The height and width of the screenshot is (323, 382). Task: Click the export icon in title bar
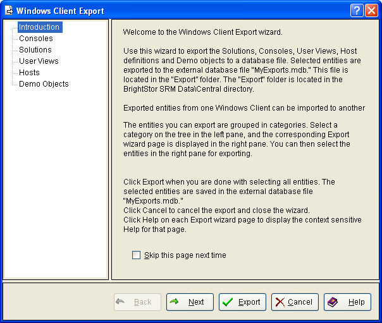pyautogui.click(x=9, y=11)
